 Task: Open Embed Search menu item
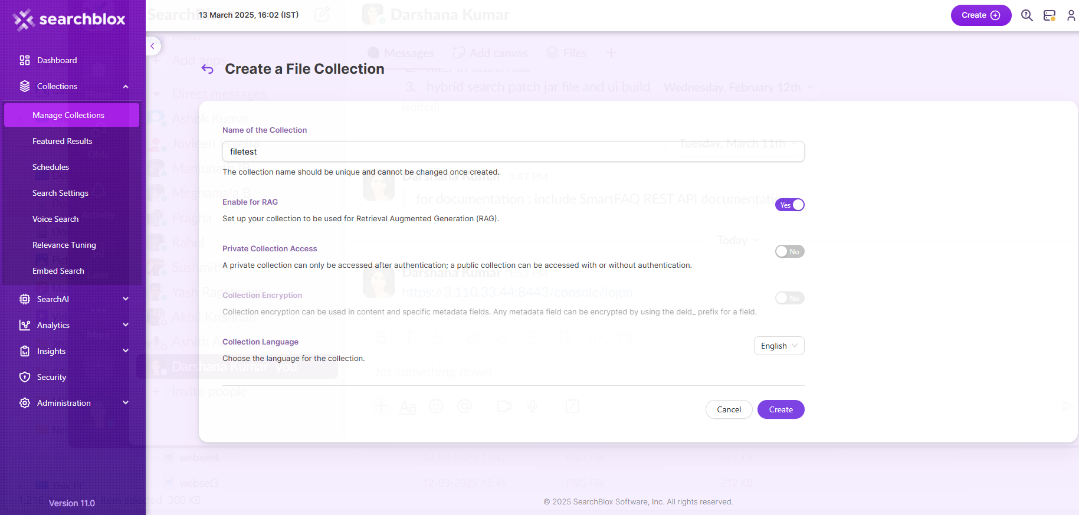click(x=58, y=271)
